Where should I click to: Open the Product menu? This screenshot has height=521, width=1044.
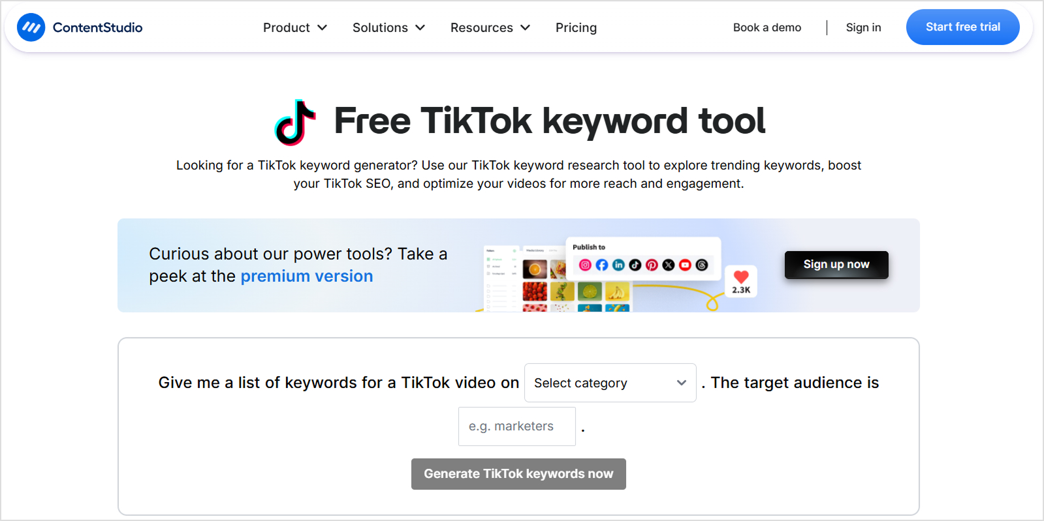click(x=294, y=27)
